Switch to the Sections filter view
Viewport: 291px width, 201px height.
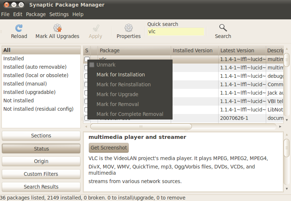click(41, 136)
